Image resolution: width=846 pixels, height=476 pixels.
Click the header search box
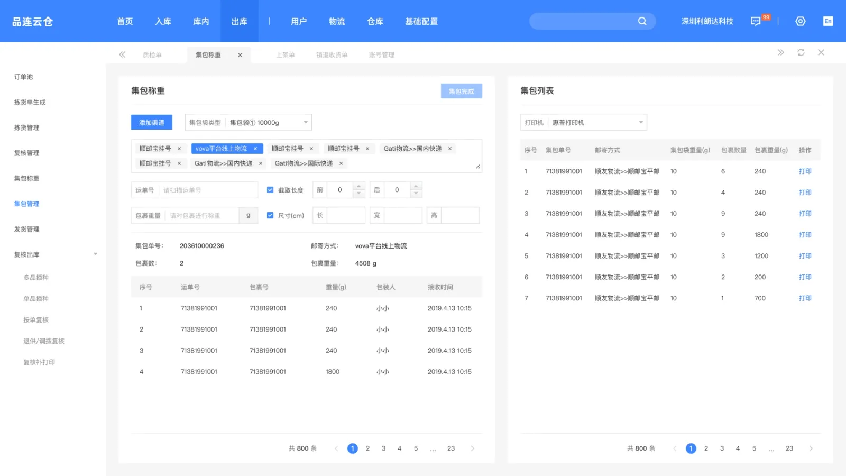[593, 21]
